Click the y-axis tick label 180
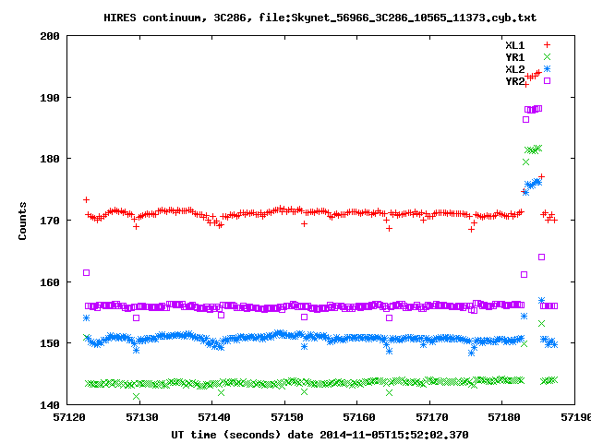This screenshot has width=591, height=443. coord(50,159)
